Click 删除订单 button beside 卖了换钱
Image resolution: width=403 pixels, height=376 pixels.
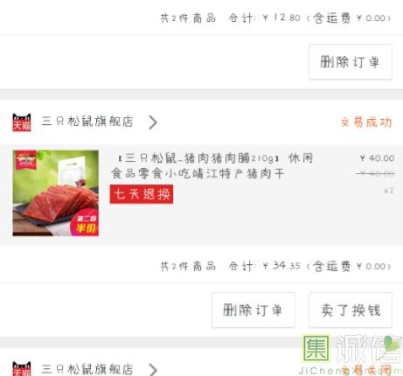[253, 310]
